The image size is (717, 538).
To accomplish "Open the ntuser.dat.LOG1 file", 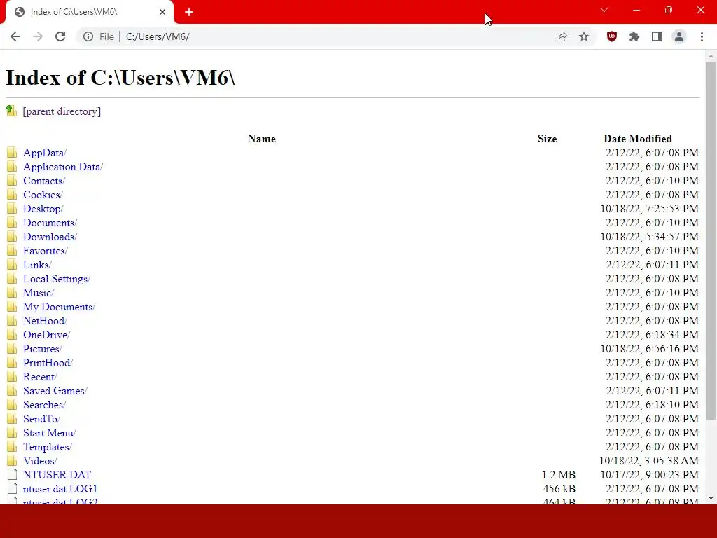I will 60,489.
